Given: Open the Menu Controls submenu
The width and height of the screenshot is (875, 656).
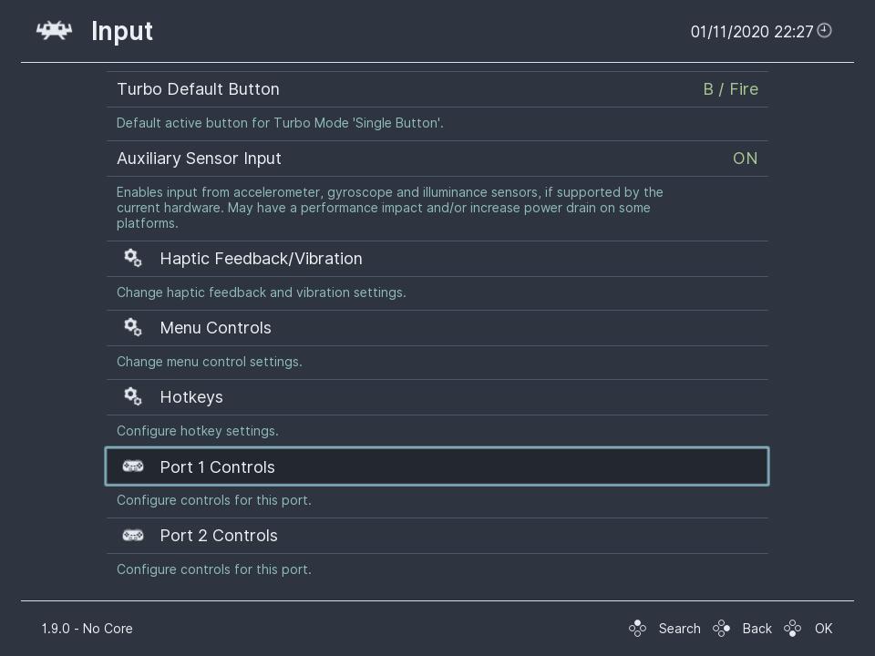Looking at the screenshot, I should [x=437, y=328].
